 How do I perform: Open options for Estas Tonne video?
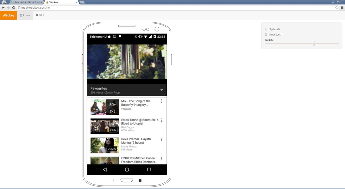tap(161, 120)
